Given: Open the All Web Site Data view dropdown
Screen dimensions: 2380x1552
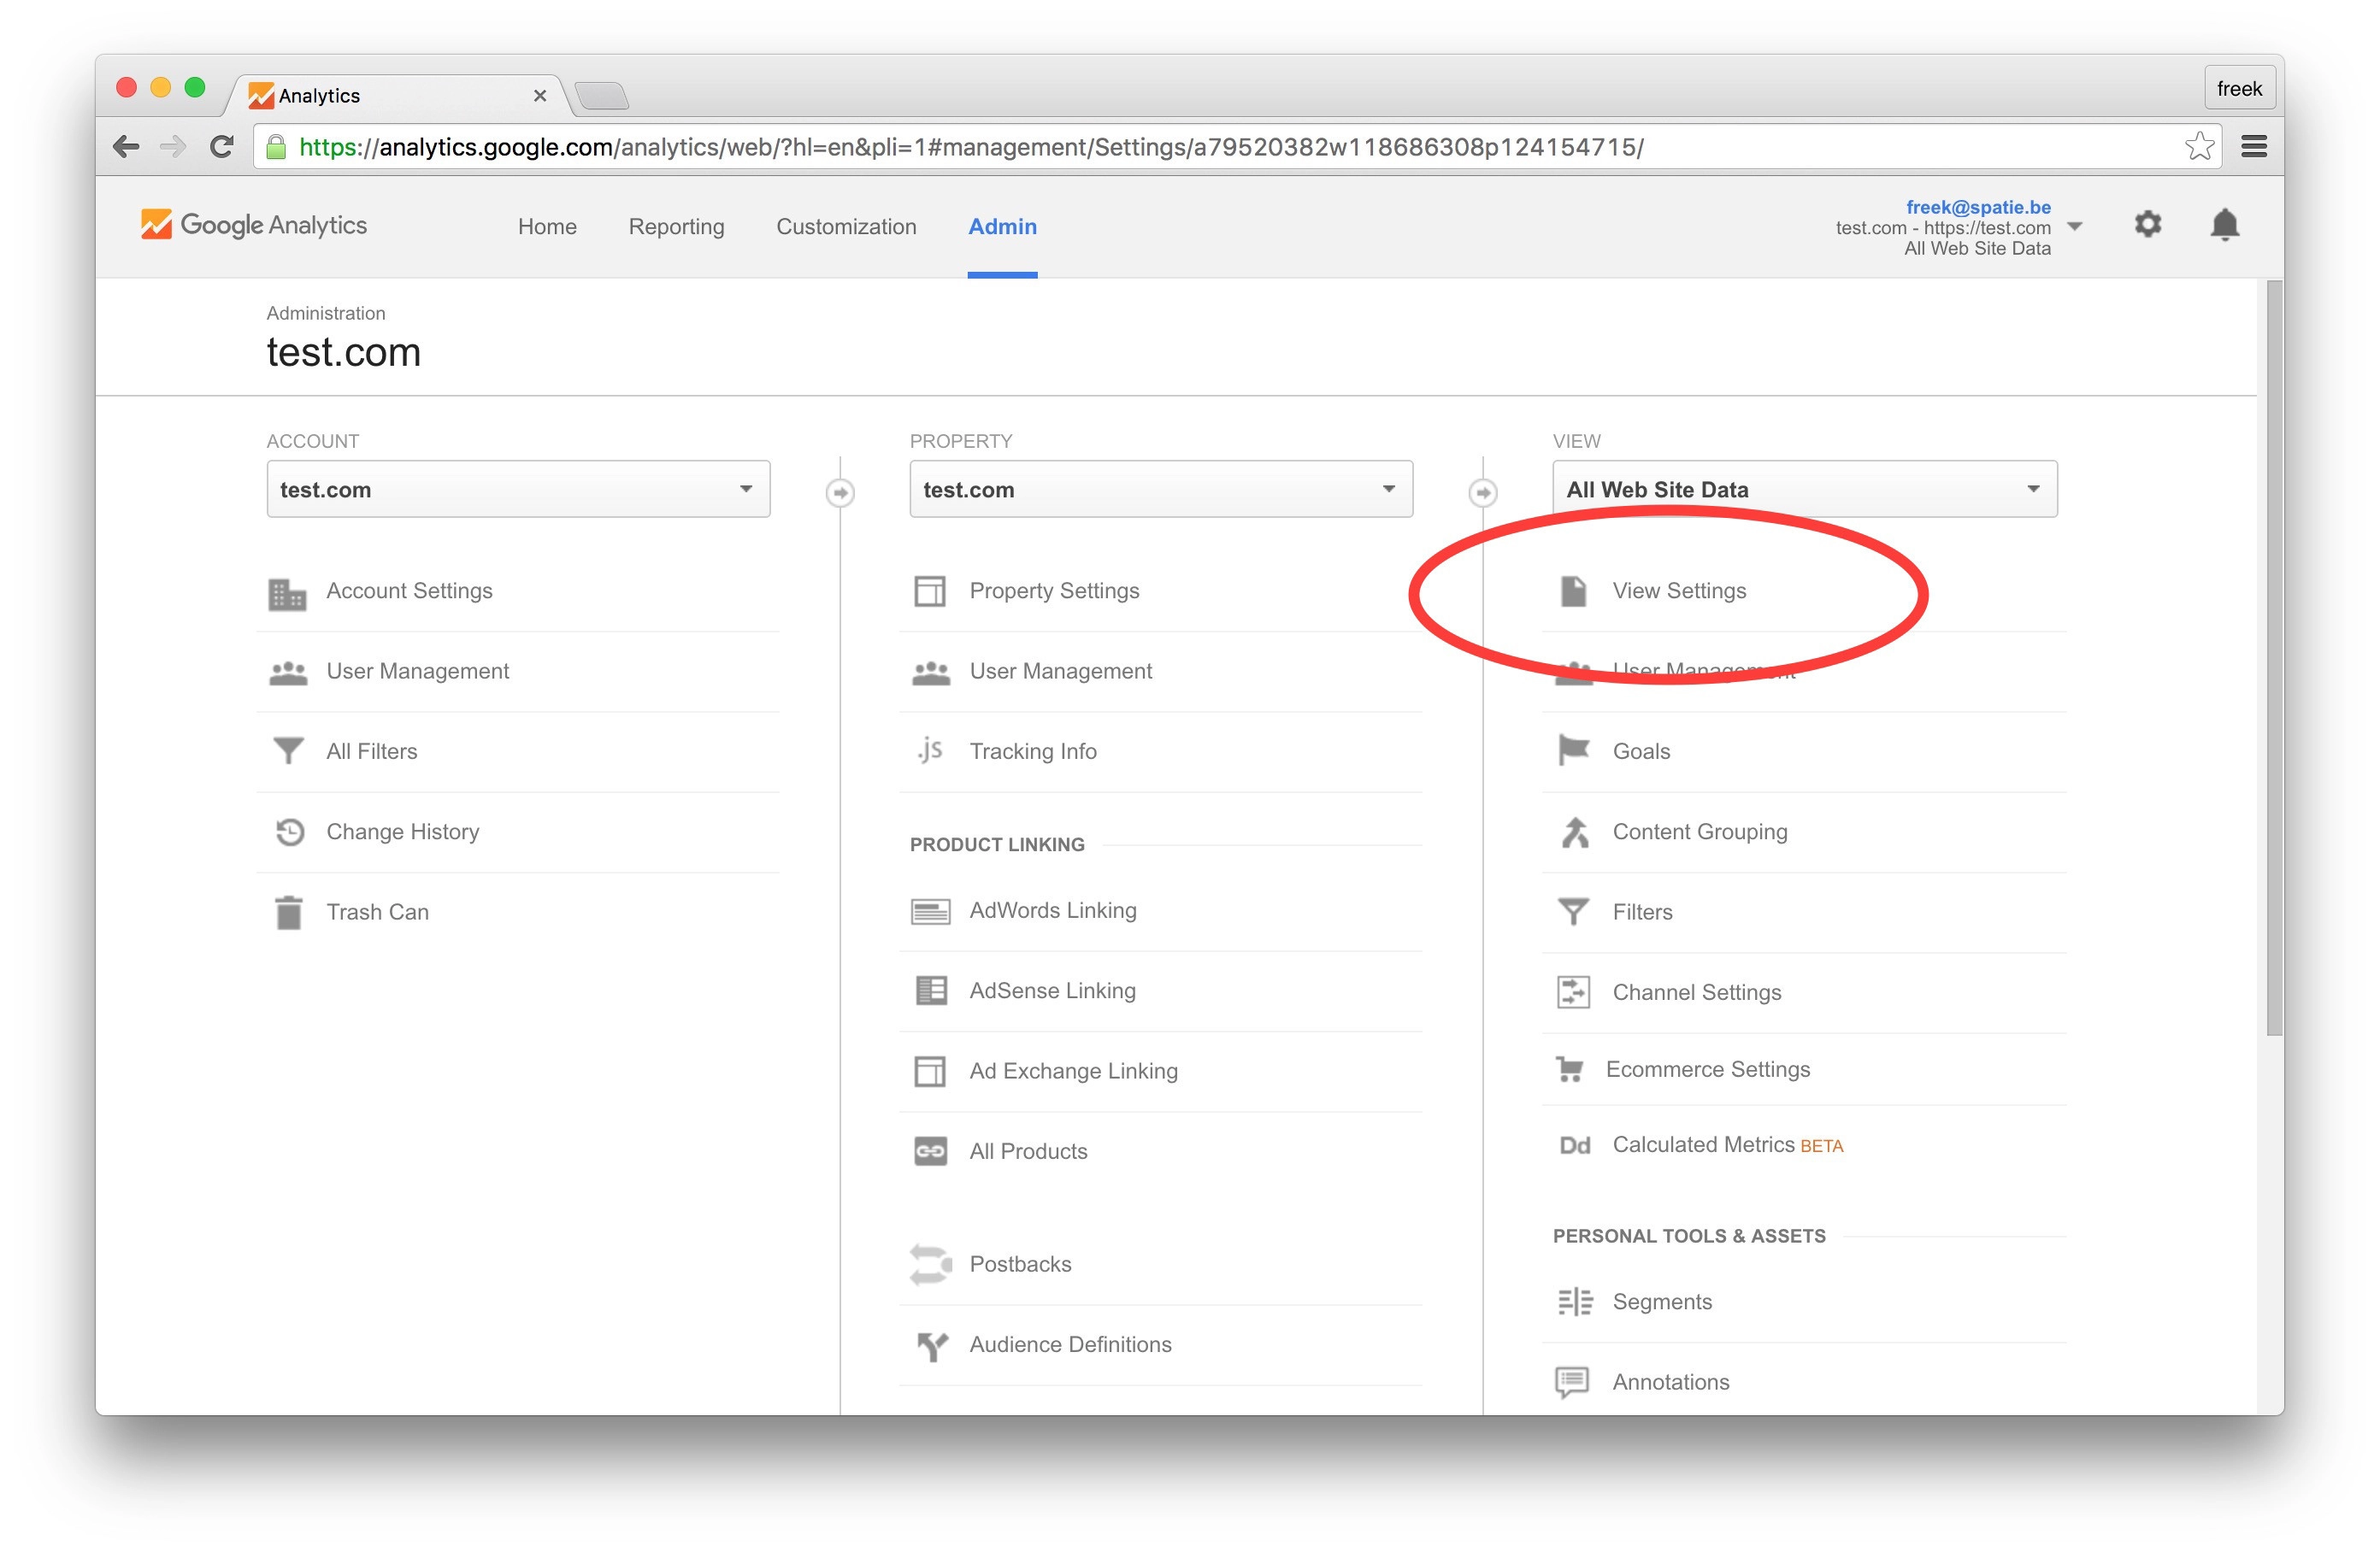Looking at the screenshot, I should click(x=1804, y=489).
